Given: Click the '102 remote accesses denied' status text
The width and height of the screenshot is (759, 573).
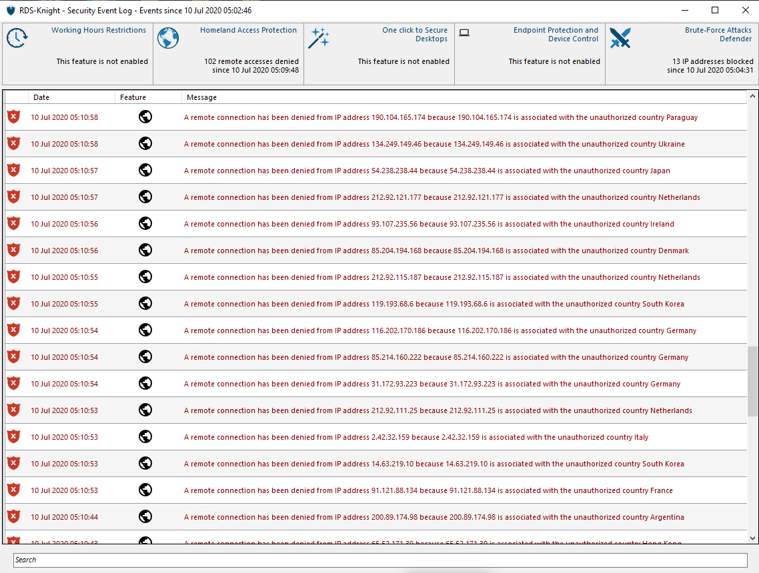Looking at the screenshot, I should point(251,61).
